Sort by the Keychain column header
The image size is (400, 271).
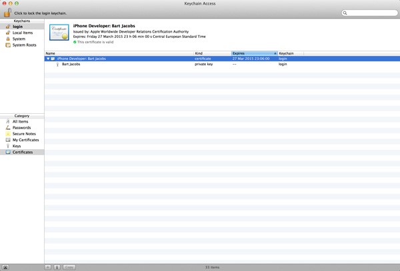click(x=291, y=53)
